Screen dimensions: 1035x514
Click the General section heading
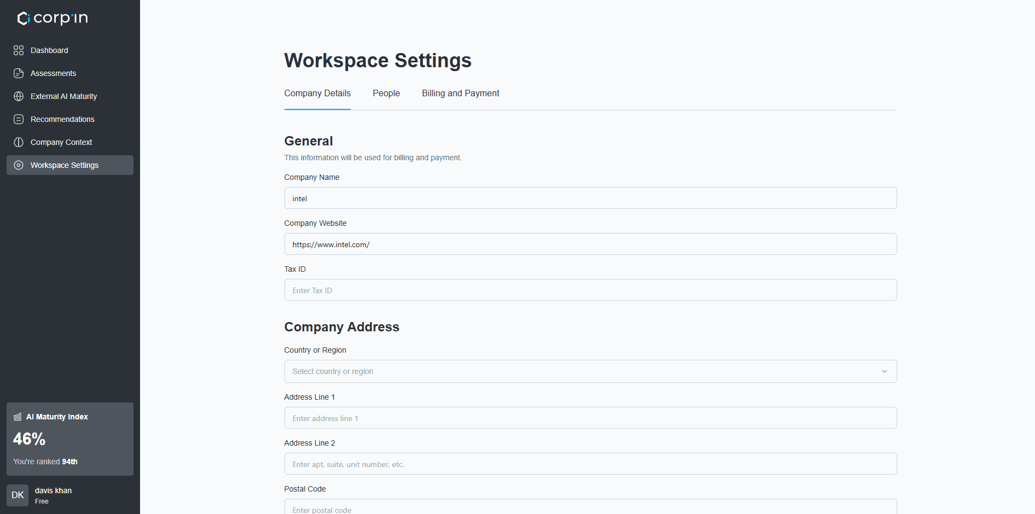click(309, 141)
